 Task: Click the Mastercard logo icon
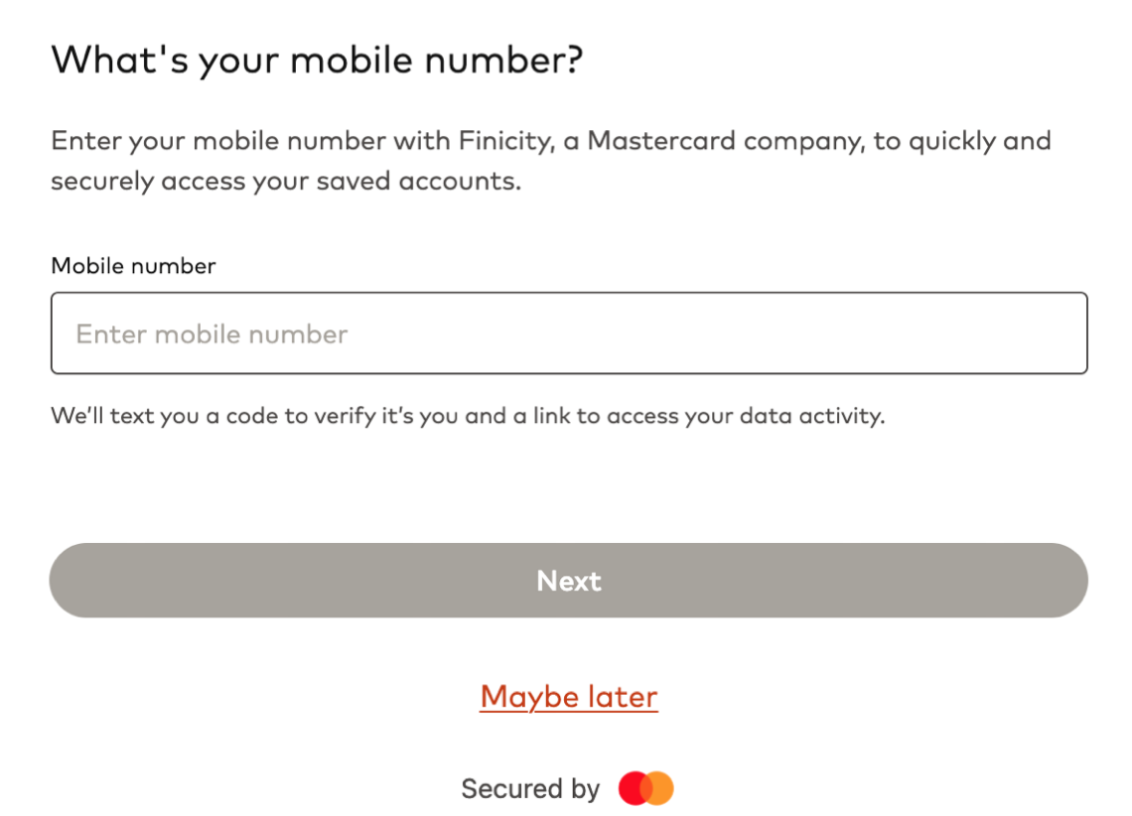645,789
